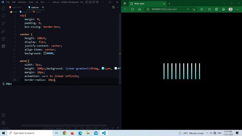
Task: Click the animation: wave 1s line
Action: click(x=52, y=76)
